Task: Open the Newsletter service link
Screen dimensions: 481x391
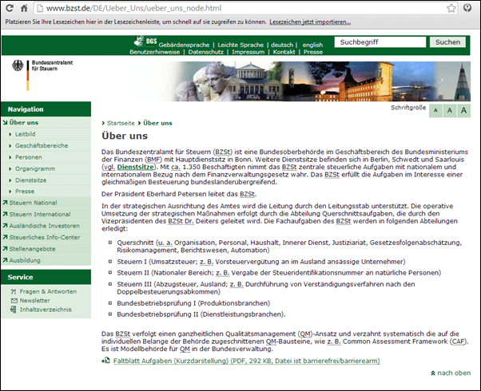Action: coord(35,301)
